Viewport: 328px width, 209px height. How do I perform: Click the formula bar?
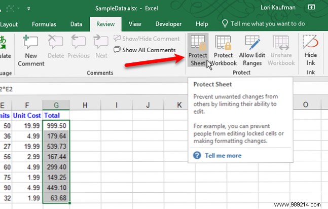(x=94, y=89)
